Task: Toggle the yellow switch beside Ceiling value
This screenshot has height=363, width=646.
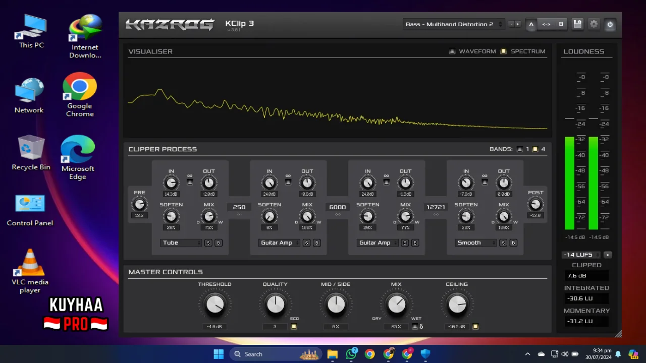Action: 475,326
